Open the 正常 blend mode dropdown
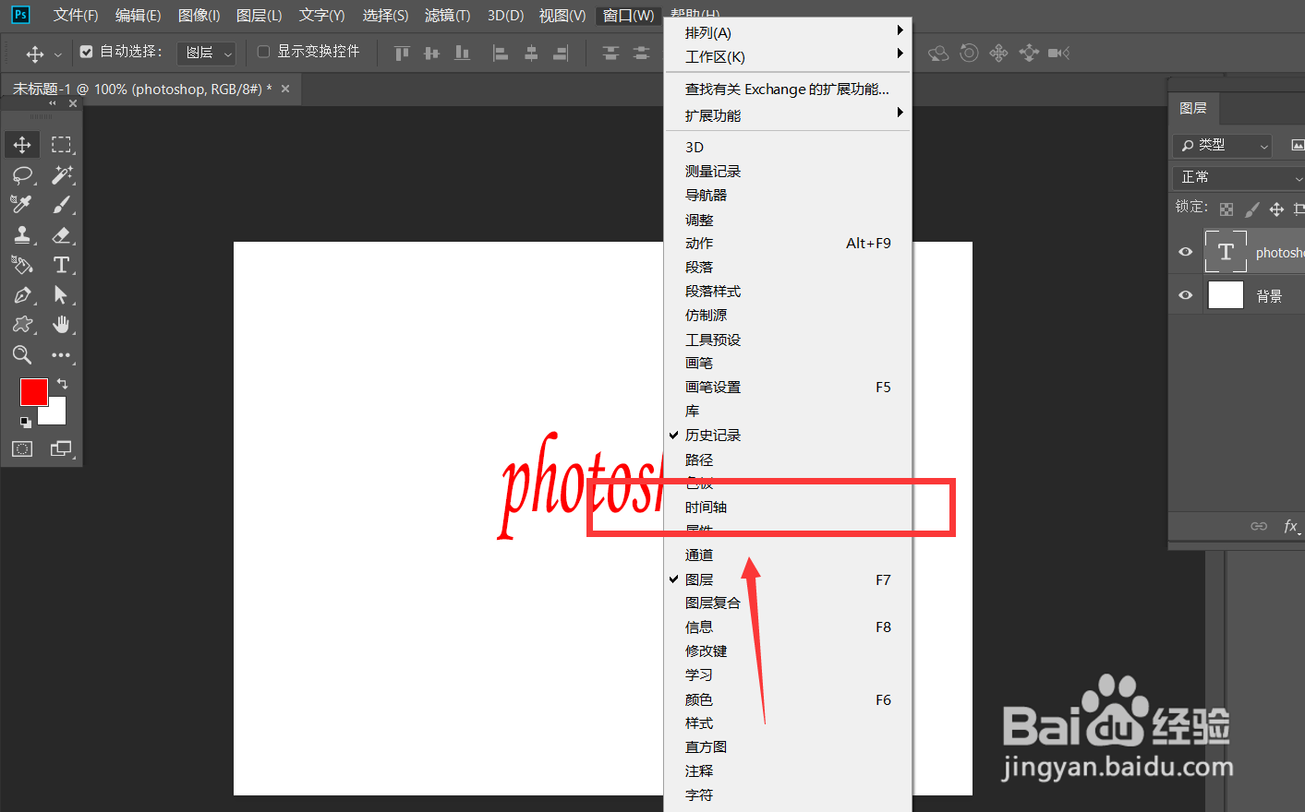The height and width of the screenshot is (812, 1305). (1239, 177)
